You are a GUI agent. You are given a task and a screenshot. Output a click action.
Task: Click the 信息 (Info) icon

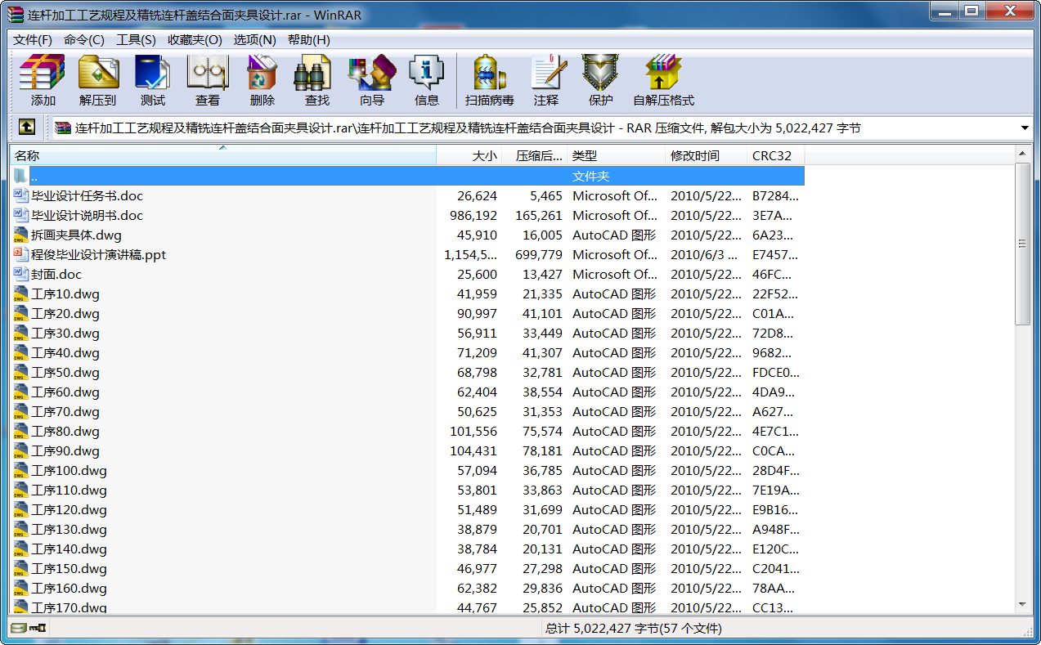426,79
